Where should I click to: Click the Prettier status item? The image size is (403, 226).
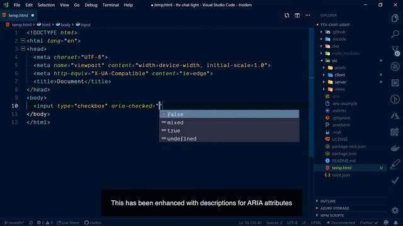[x=369, y=223]
